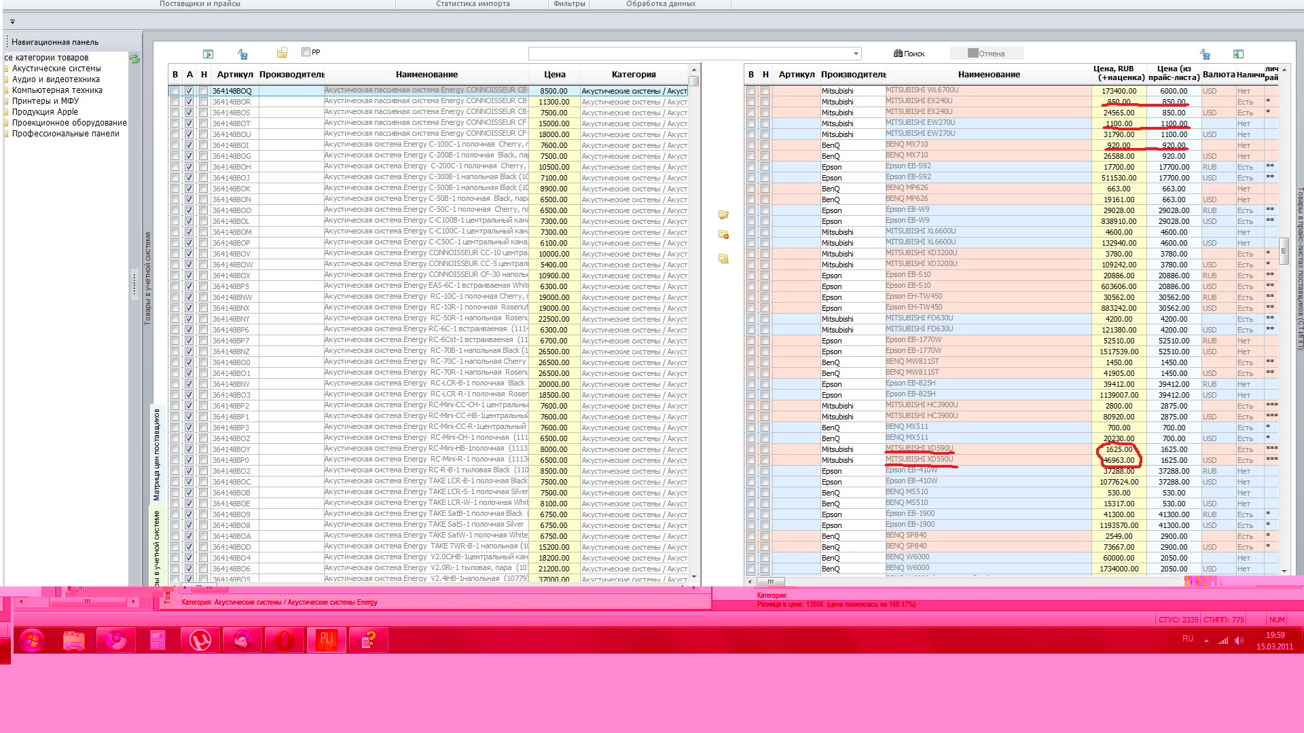Select the 46963.00 price cell for MITSUBISHI XD590U

pos(1119,460)
